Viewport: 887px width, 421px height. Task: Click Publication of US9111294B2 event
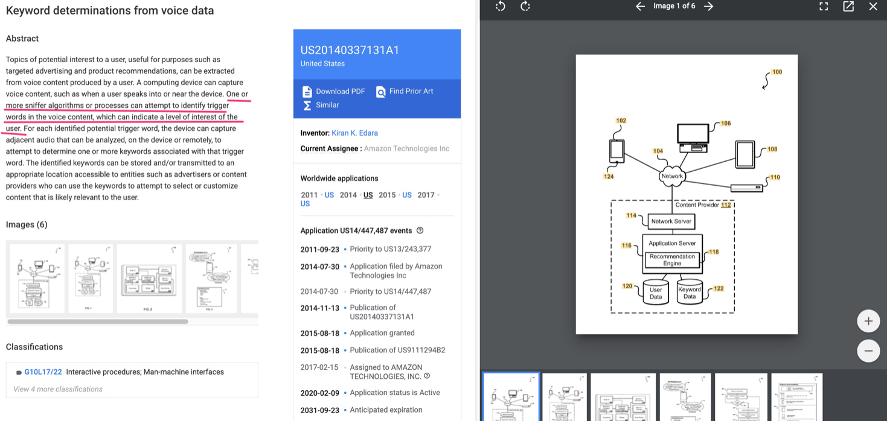(x=397, y=350)
